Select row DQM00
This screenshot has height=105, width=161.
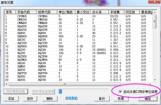78,66
